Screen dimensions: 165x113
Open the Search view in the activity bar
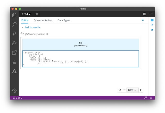click(14, 24)
